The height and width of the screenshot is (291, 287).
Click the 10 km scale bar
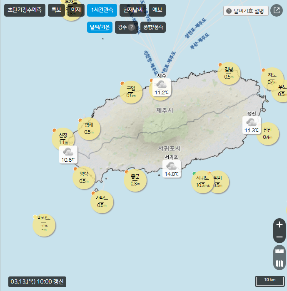(x=270, y=281)
